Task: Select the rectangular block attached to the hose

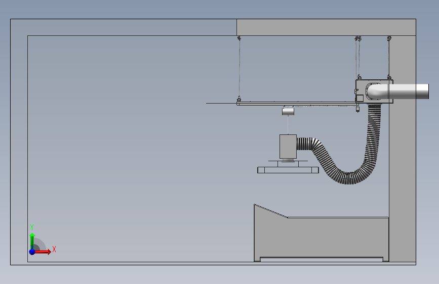Action: [x=288, y=147]
